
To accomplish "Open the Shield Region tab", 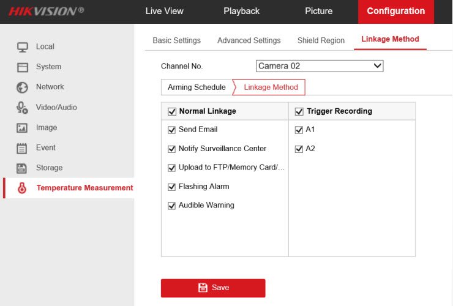I will pos(321,40).
